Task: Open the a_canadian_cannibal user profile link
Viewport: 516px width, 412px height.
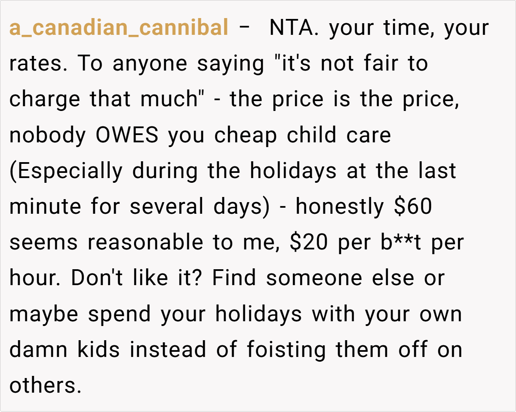Action: coord(118,28)
